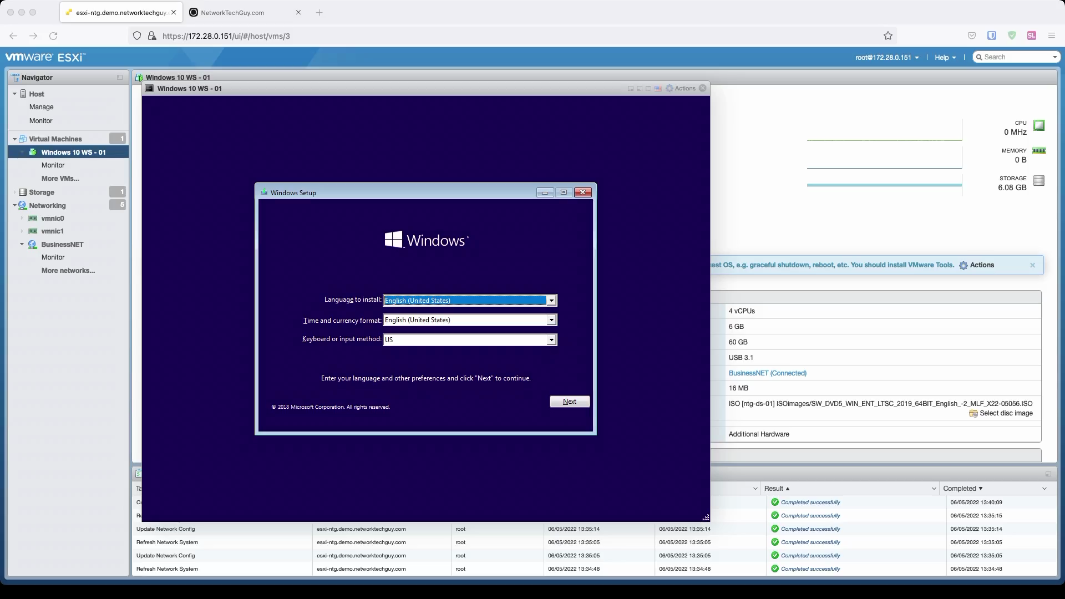The image size is (1065, 599).
Task: Switch to NetworkTechGuy.com browser tab
Action: (x=246, y=13)
